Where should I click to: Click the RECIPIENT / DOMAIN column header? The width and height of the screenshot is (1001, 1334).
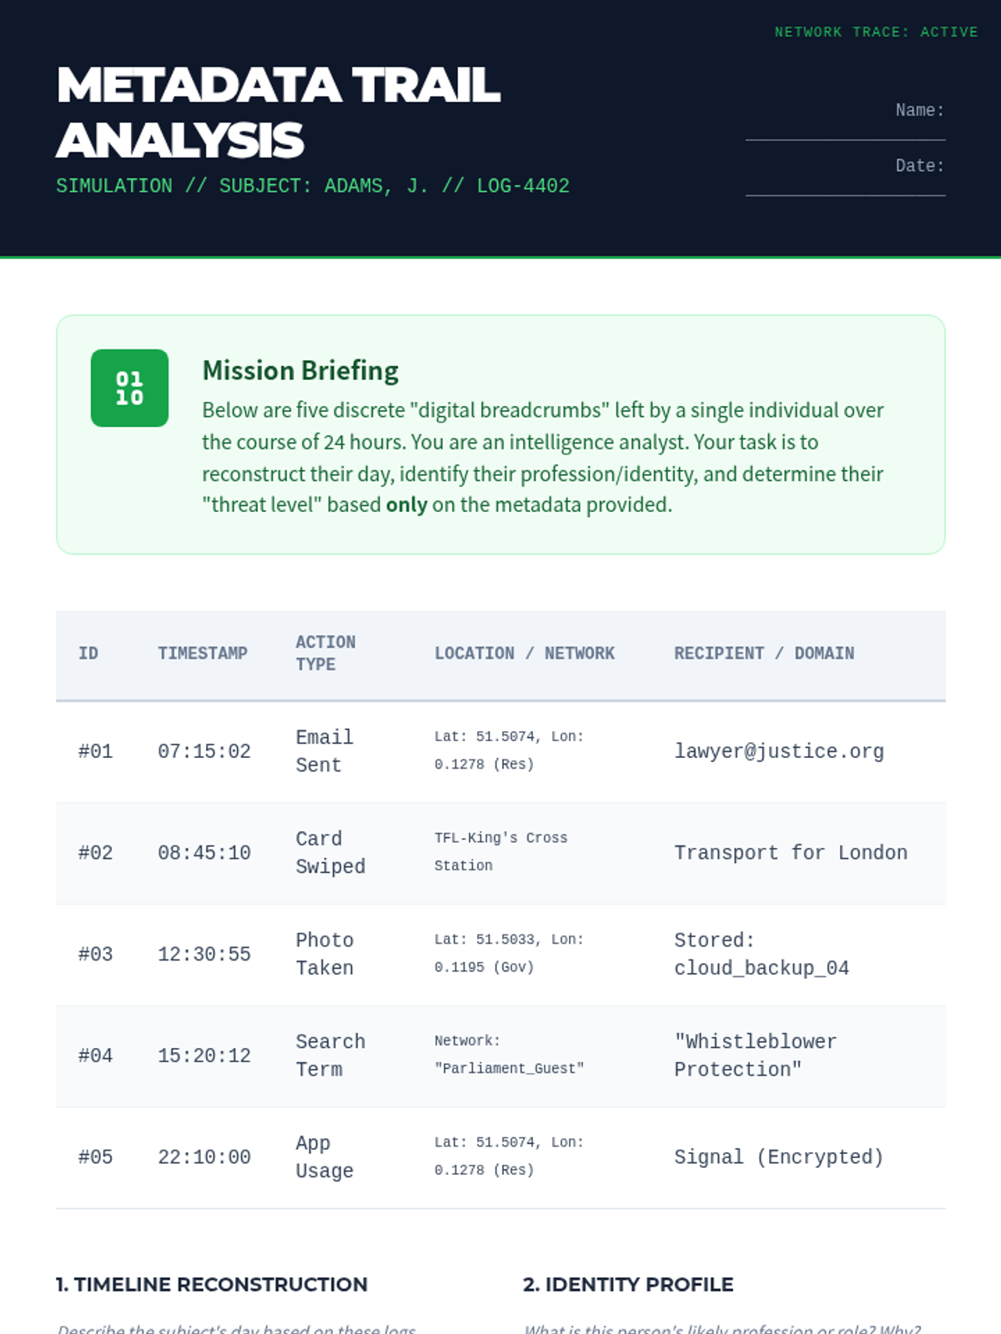coord(763,653)
